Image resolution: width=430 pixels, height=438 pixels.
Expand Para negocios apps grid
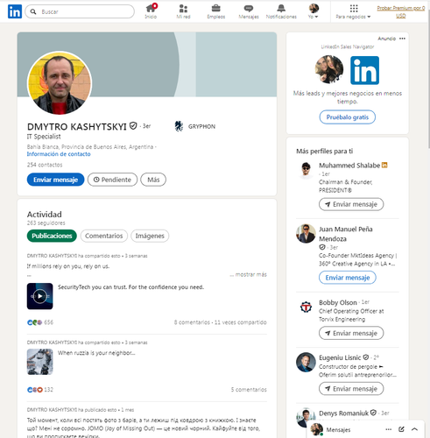[353, 11]
